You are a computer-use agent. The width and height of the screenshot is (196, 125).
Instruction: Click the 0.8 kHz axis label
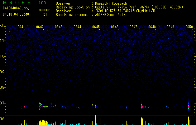[x=2, y=87]
